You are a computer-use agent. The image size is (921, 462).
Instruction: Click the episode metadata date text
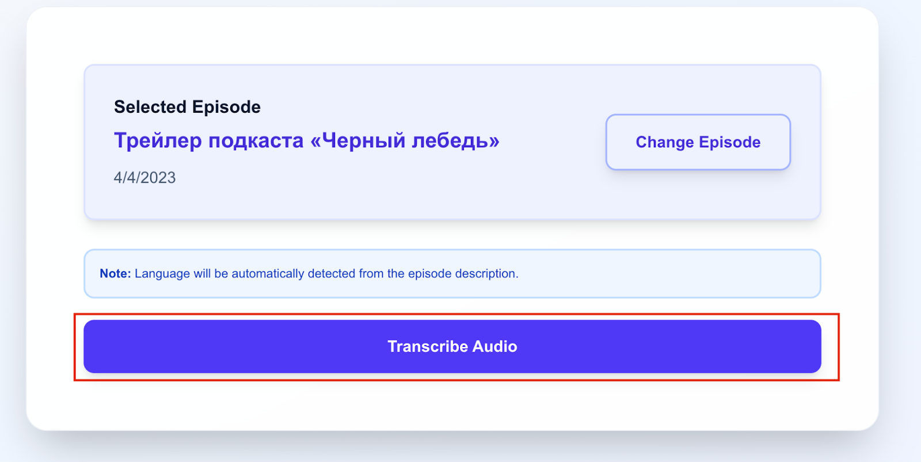(x=144, y=177)
